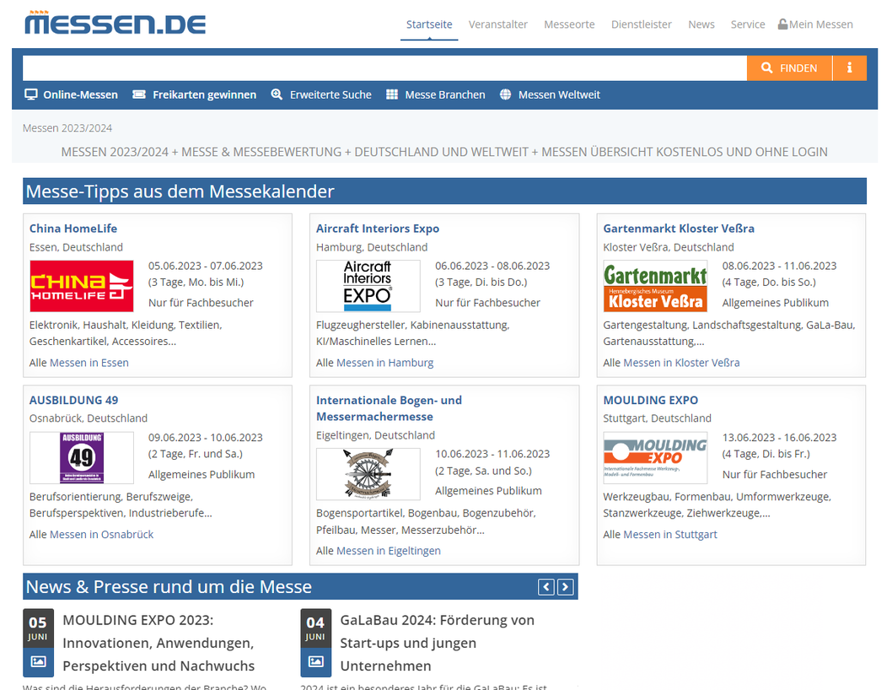Open AUSBILDUNG 49 title link
Screen dimensions: 892x690
tap(74, 400)
